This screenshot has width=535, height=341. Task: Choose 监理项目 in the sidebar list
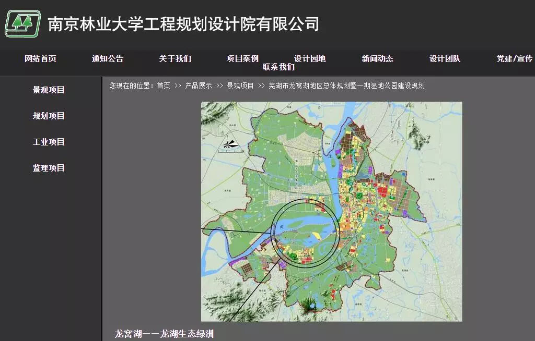point(49,168)
